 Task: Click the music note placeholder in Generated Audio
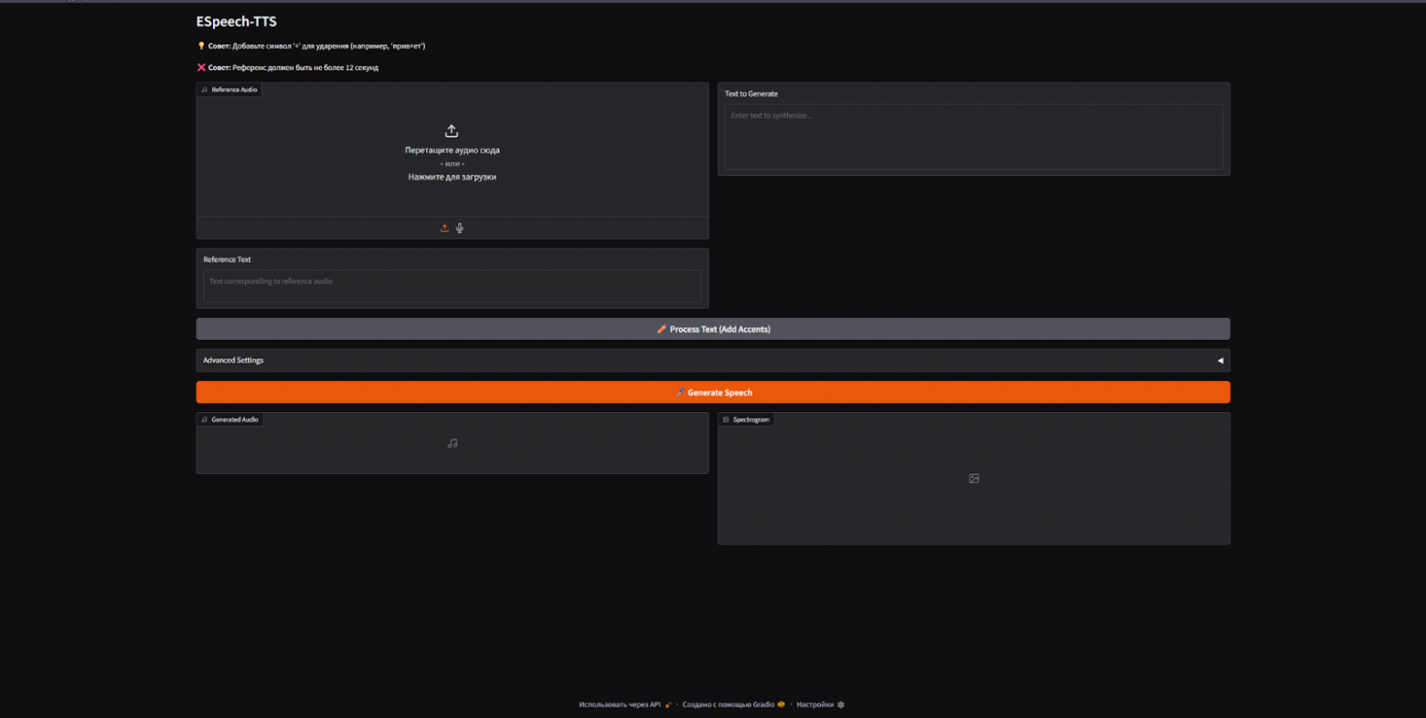point(452,443)
